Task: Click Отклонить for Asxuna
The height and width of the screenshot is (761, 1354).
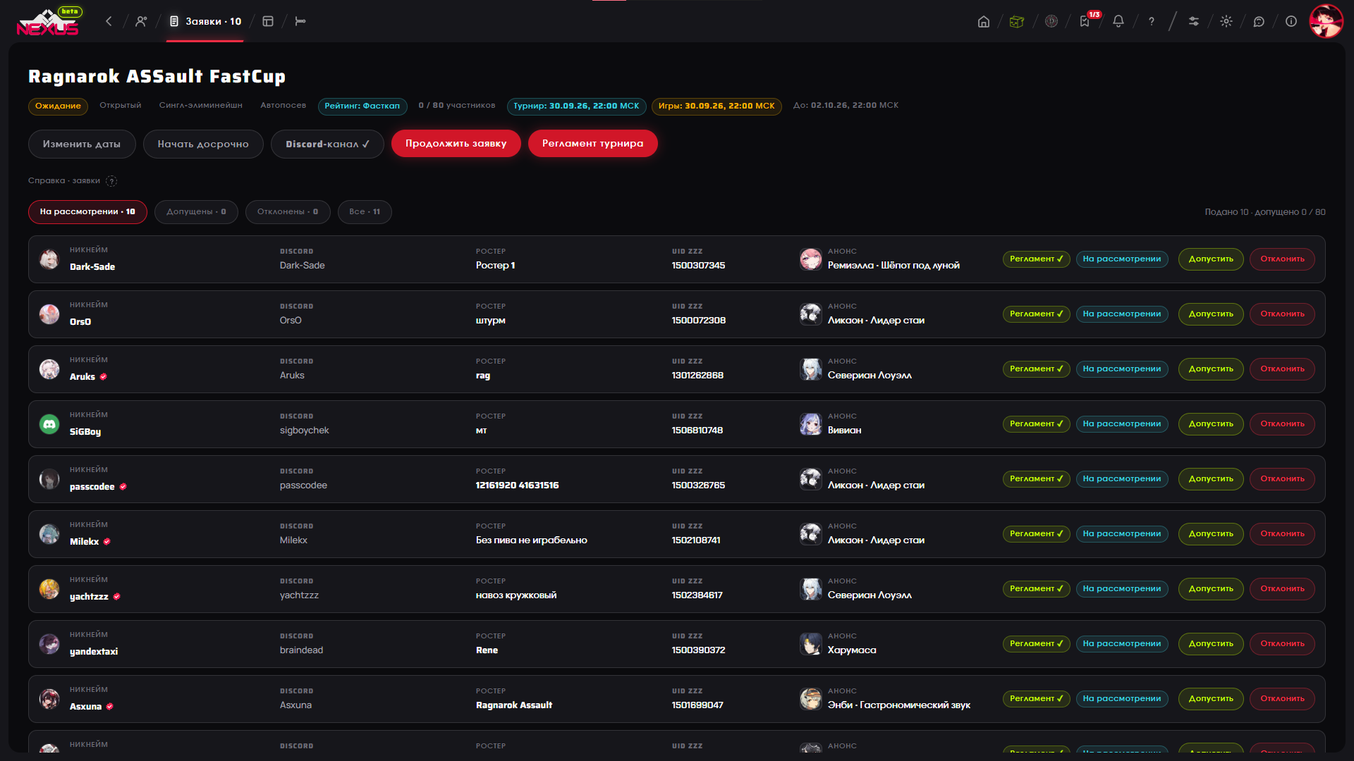Action: click(x=1282, y=699)
